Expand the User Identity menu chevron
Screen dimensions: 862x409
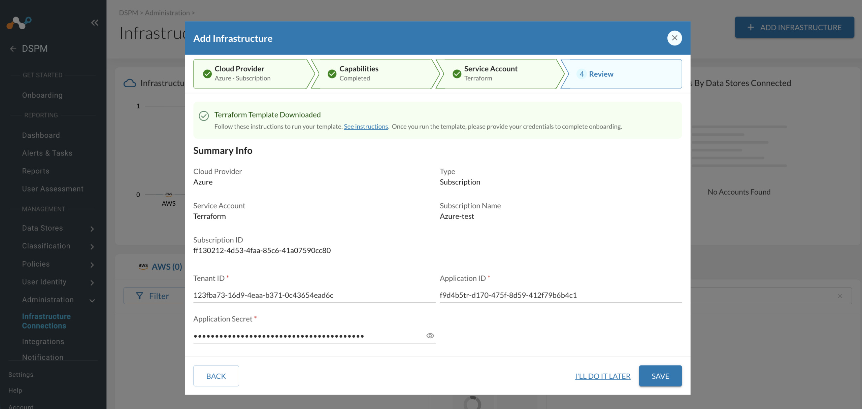pyautogui.click(x=92, y=283)
